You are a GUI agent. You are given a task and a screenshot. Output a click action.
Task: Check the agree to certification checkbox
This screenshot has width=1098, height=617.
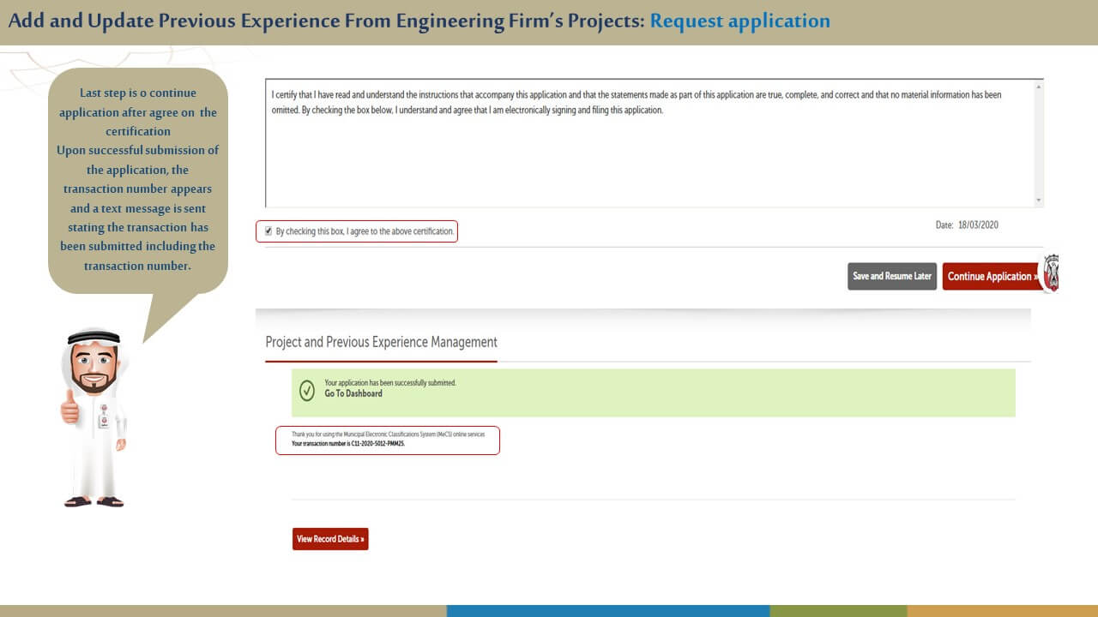268,231
